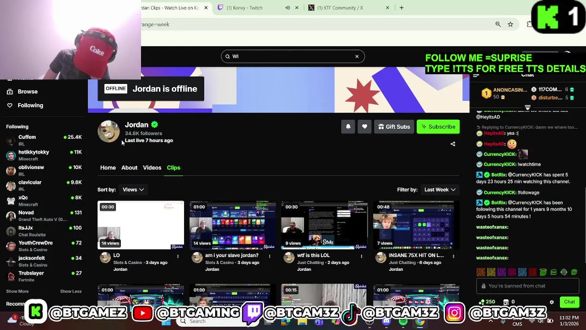Click 'Slots & Casino' category under LO clip
The height and width of the screenshot is (330, 586).
click(127, 263)
